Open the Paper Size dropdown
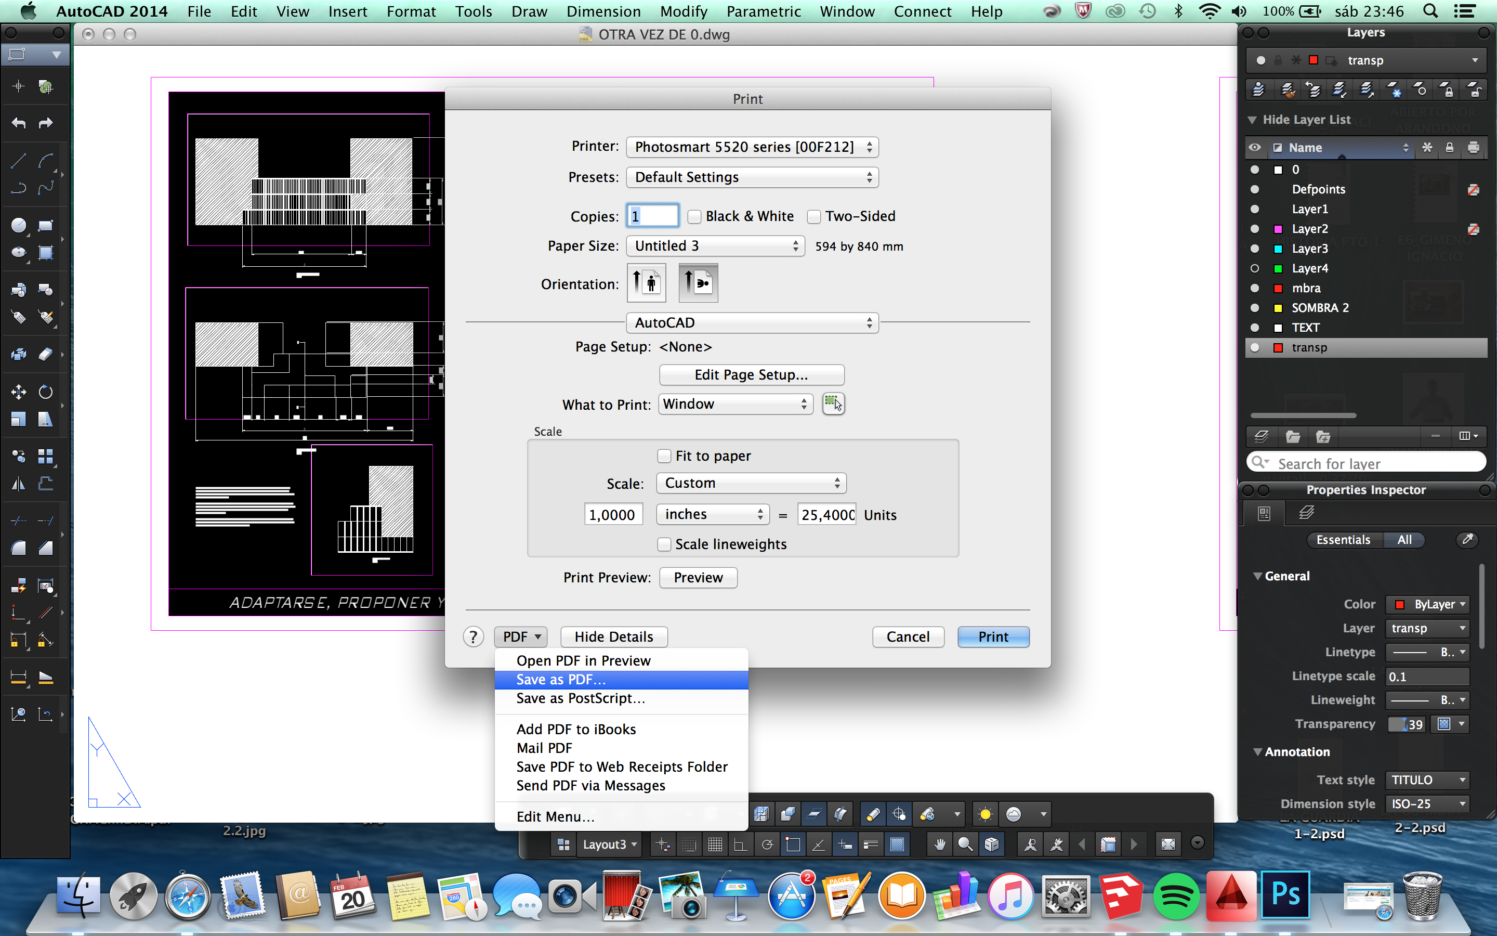 [715, 246]
